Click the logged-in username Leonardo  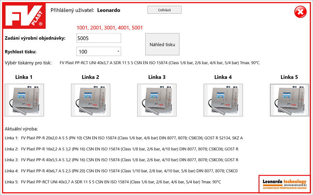(x=108, y=10)
